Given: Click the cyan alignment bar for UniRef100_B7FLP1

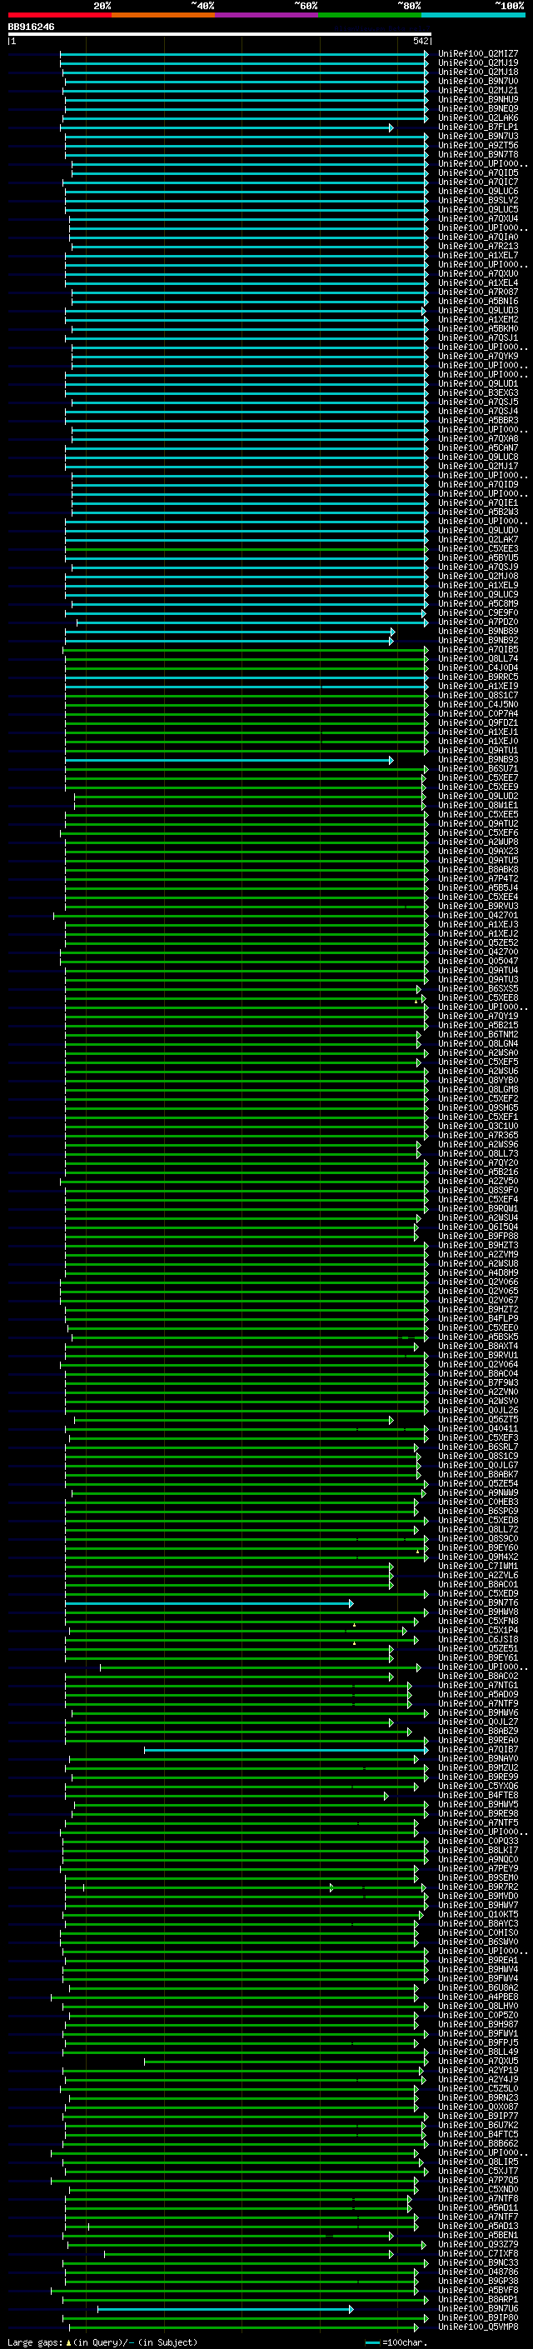Looking at the screenshot, I should (x=227, y=127).
